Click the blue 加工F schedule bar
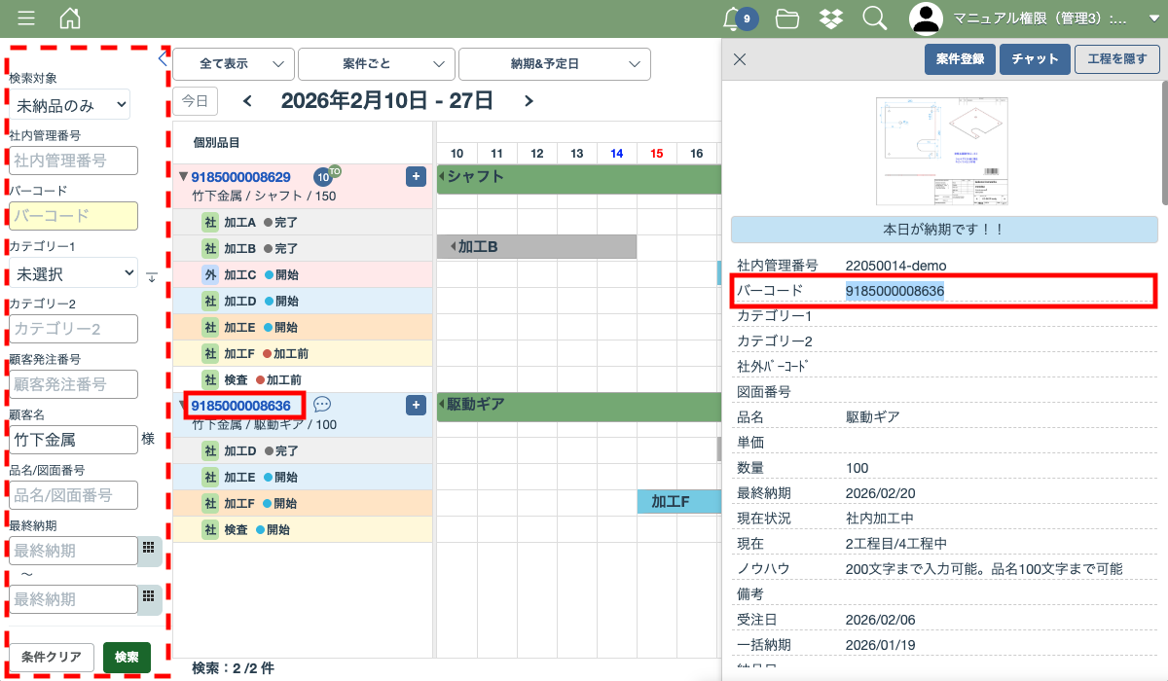The image size is (1168, 681). [678, 502]
